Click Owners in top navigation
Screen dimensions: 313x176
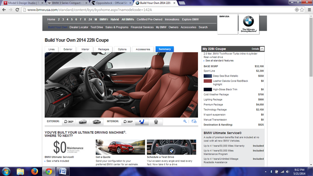[x=173, y=27]
